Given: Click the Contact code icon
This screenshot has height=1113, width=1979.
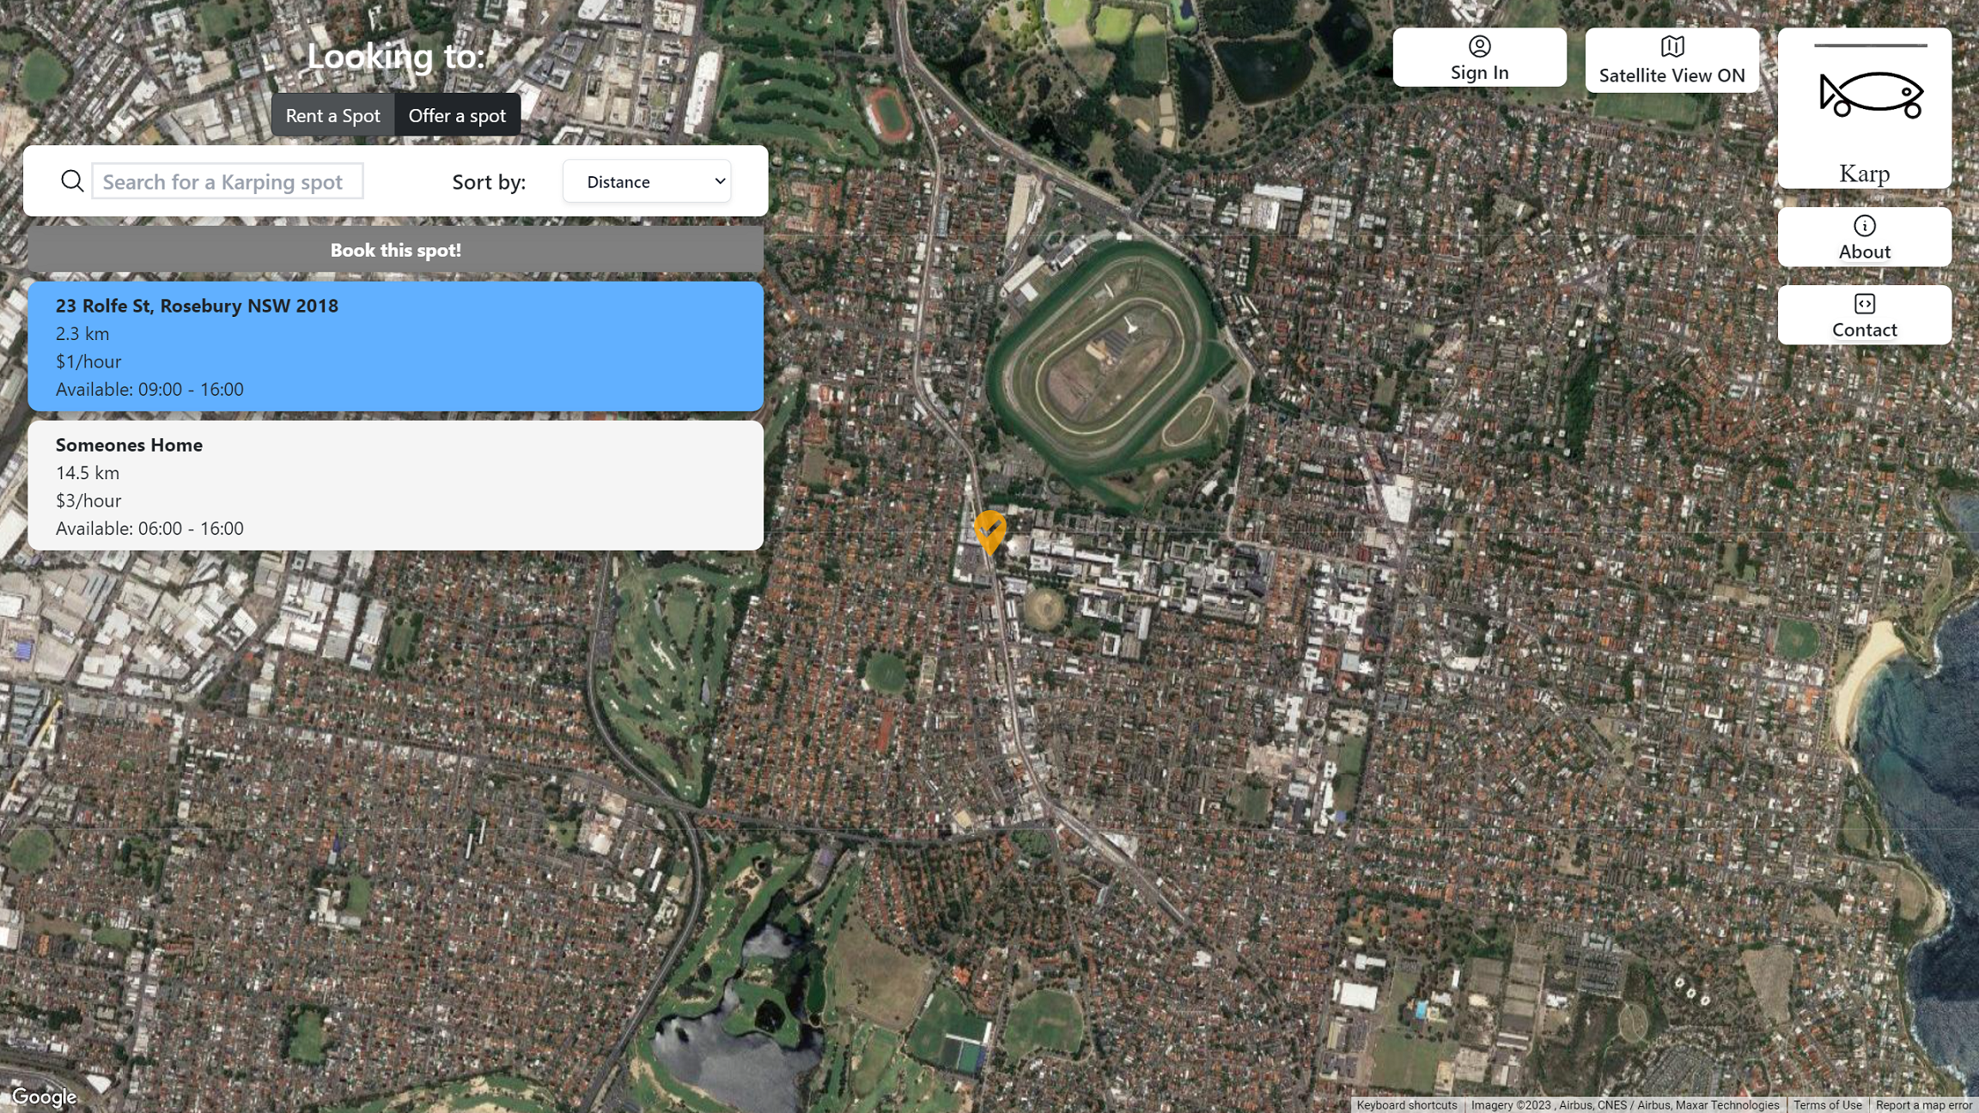Looking at the screenshot, I should point(1864,304).
